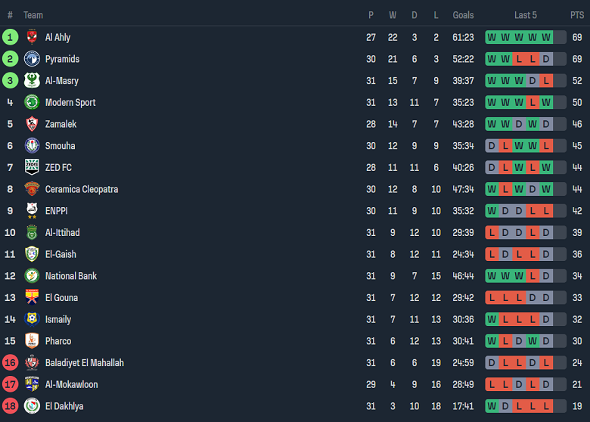Click the Al-Masry team crest
This screenshot has height=422, width=590.
(32, 81)
